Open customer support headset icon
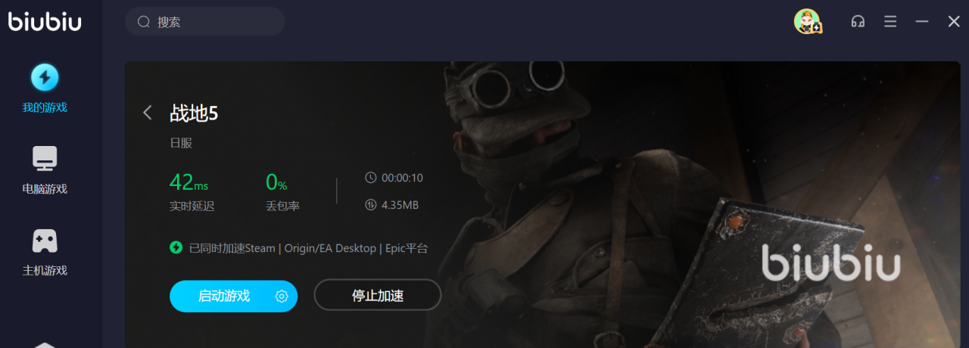 pos(858,22)
